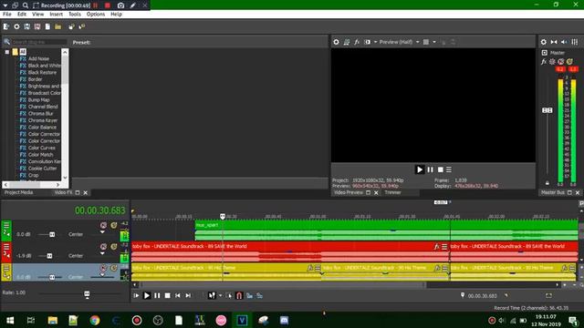Open automation dropdown on red track 3
Screen dimensions: 584x328
(102, 253)
